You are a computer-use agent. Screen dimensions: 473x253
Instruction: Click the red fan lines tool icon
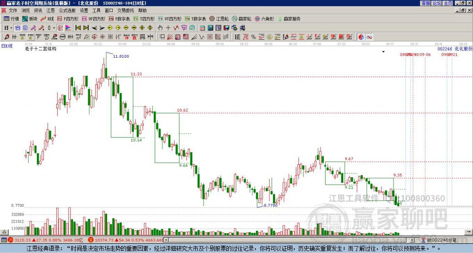pyautogui.click(x=170, y=37)
